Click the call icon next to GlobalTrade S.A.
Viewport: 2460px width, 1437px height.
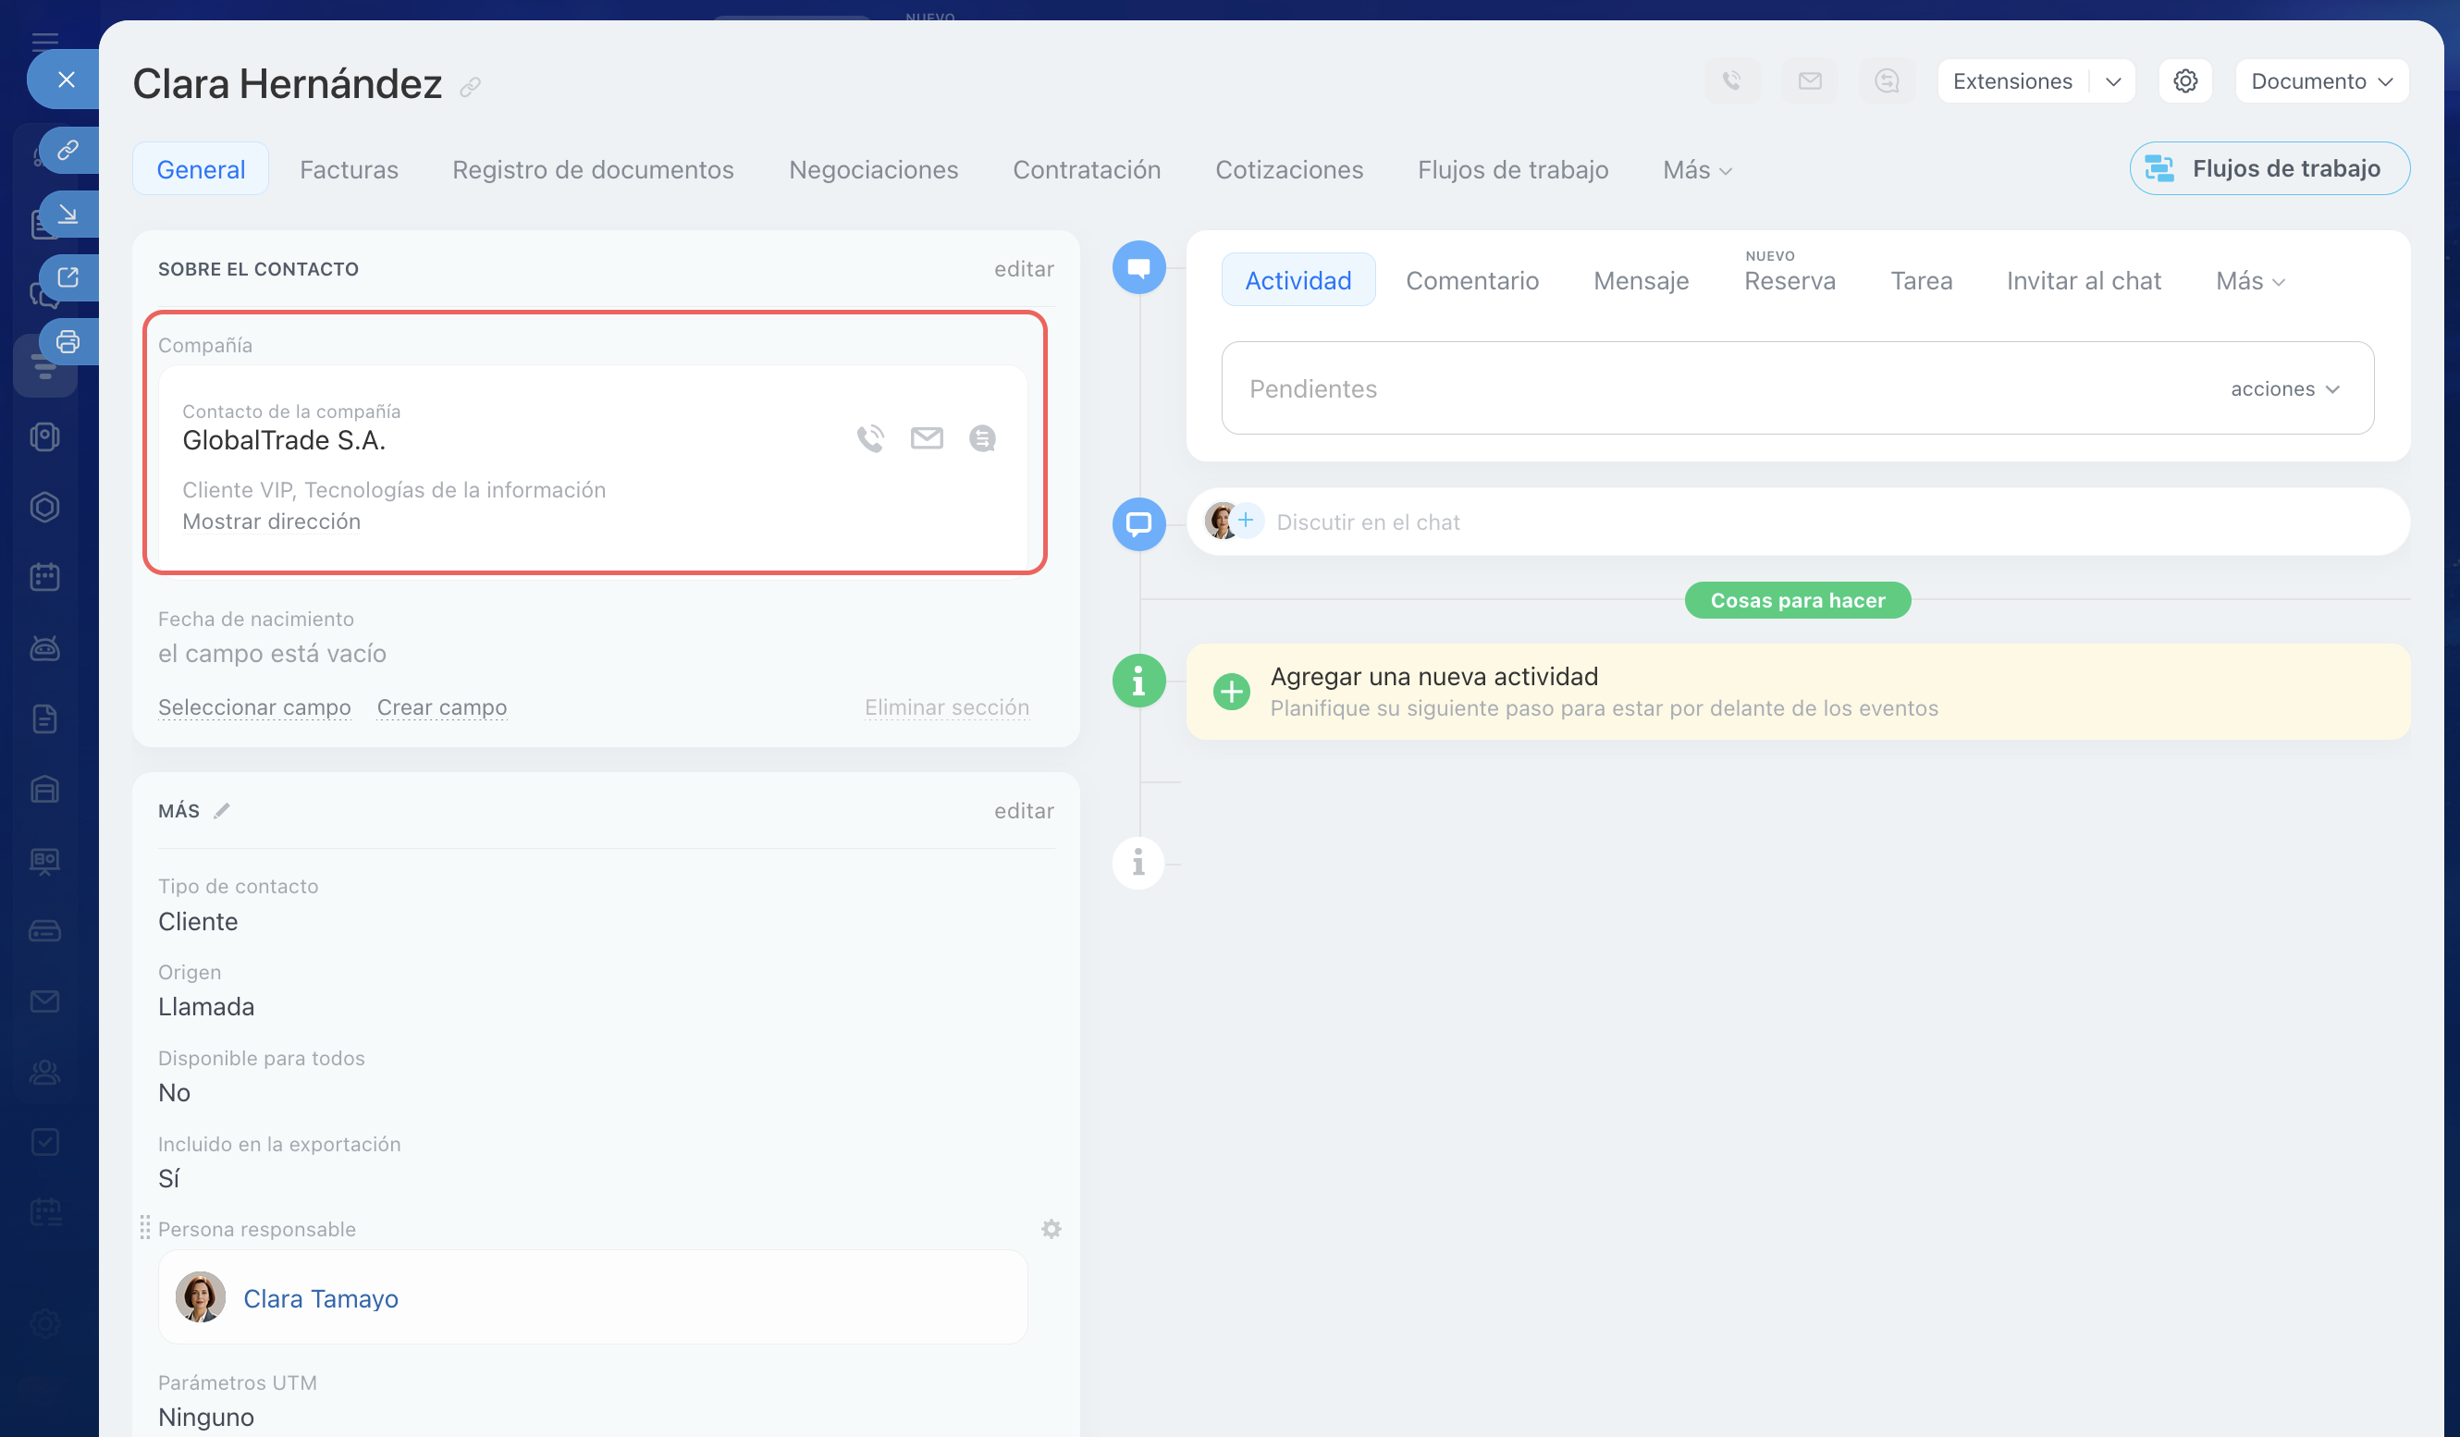coord(869,438)
